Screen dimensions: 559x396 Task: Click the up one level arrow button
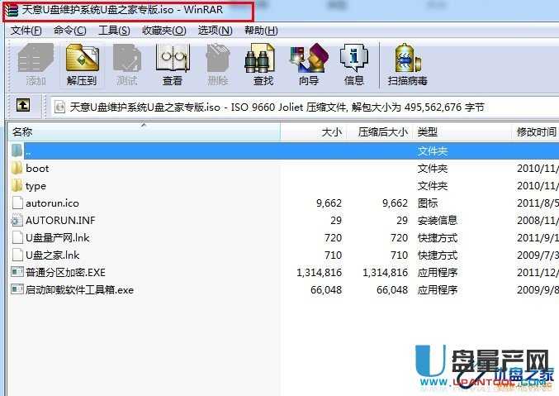coord(23,106)
